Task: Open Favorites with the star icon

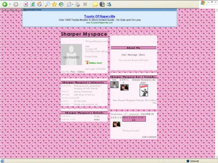Action: point(54,4)
